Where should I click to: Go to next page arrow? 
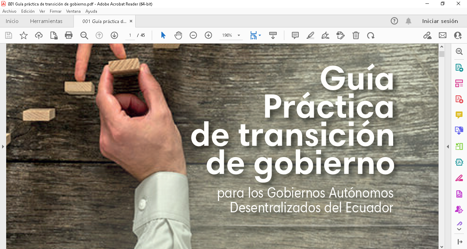(114, 35)
